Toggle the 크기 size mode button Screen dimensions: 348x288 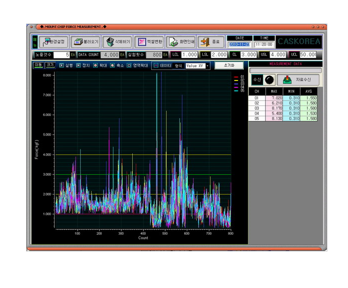point(50,65)
